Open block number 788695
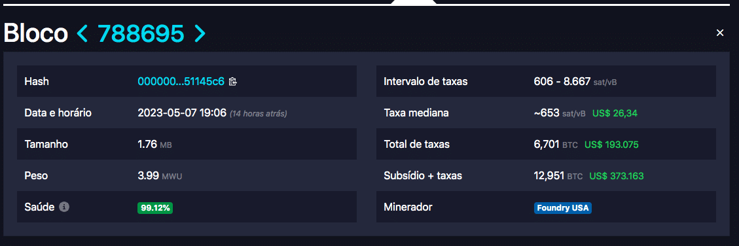Image resolution: width=739 pixels, height=246 pixels. (x=141, y=33)
